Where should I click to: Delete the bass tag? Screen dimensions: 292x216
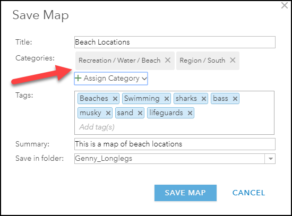235,99
